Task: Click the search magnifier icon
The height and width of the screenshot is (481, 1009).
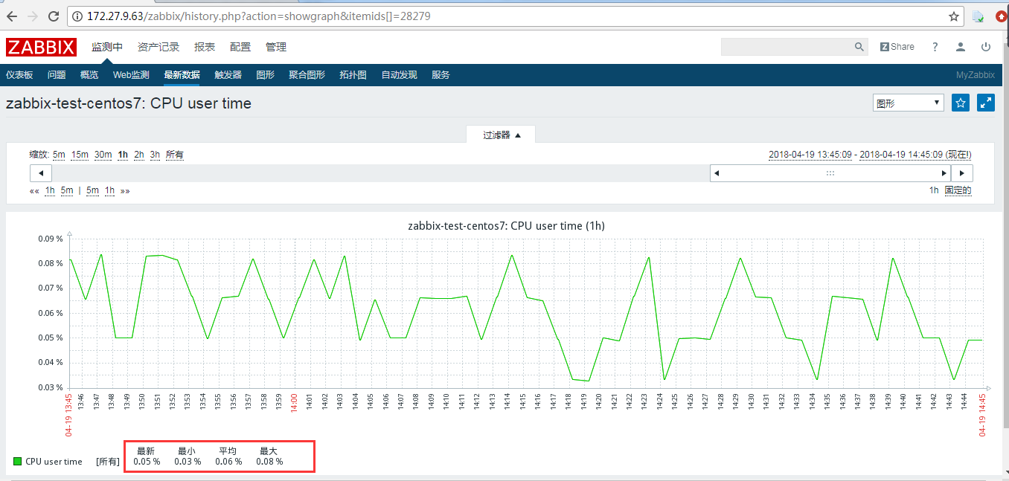Action: pos(859,47)
